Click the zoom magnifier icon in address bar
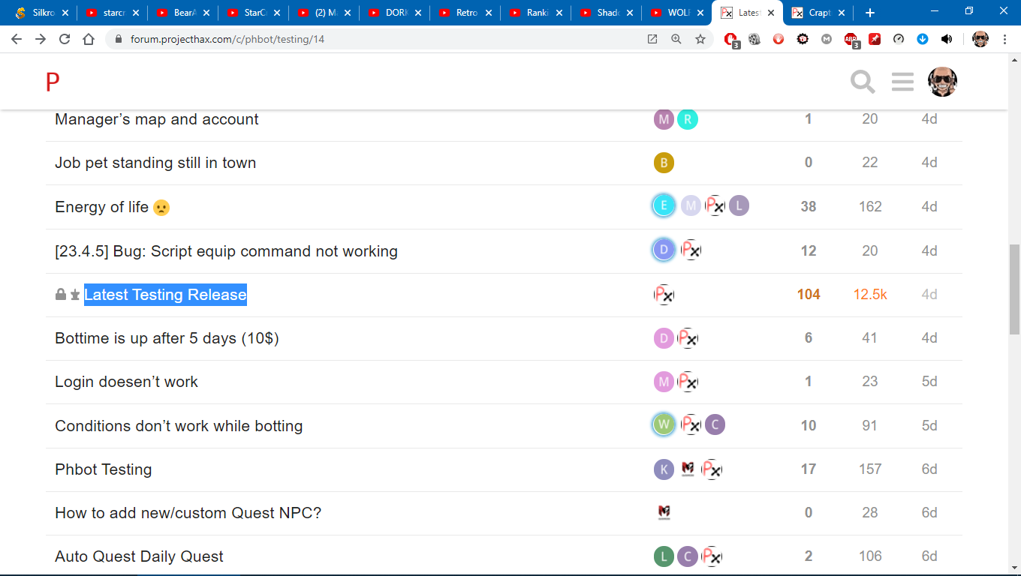Image resolution: width=1021 pixels, height=576 pixels. point(676,40)
